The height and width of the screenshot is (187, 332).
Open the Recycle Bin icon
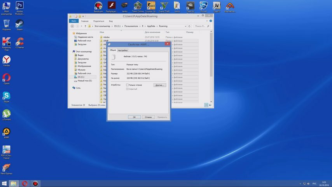pos(6,25)
